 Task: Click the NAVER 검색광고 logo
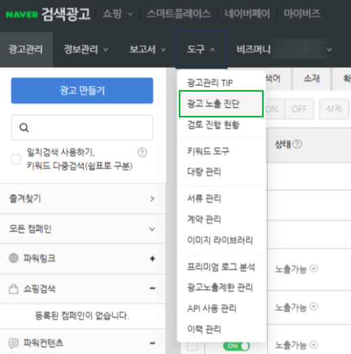(48, 14)
